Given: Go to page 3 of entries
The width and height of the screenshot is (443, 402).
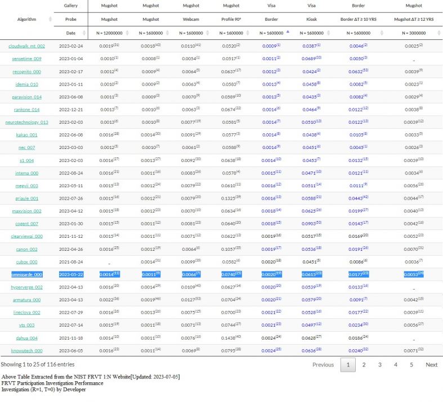Looking at the screenshot, I should click(380, 365).
